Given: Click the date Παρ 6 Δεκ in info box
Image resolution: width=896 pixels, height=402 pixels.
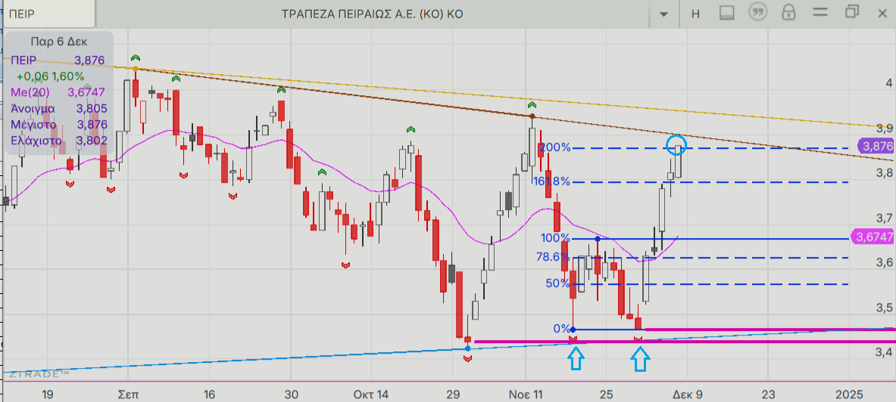Looking at the screenshot, I should (x=59, y=42).
